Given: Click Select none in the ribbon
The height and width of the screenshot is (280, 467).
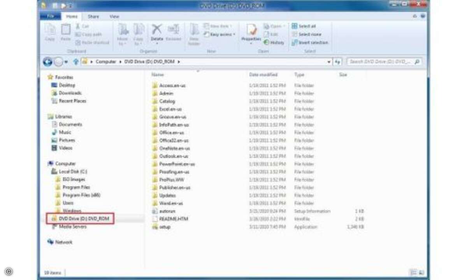Looking at the screenshot, I should [306, 34].
